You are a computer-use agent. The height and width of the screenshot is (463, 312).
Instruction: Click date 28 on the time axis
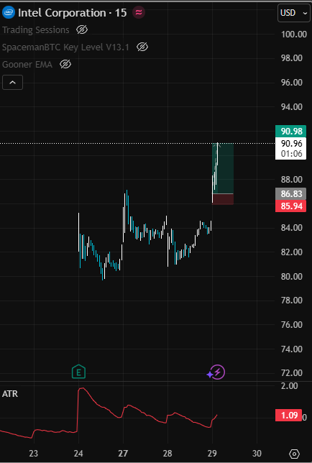(x=168, y=453)
